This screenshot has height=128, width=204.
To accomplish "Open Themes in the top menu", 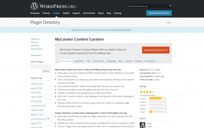I will coord(46,13).
